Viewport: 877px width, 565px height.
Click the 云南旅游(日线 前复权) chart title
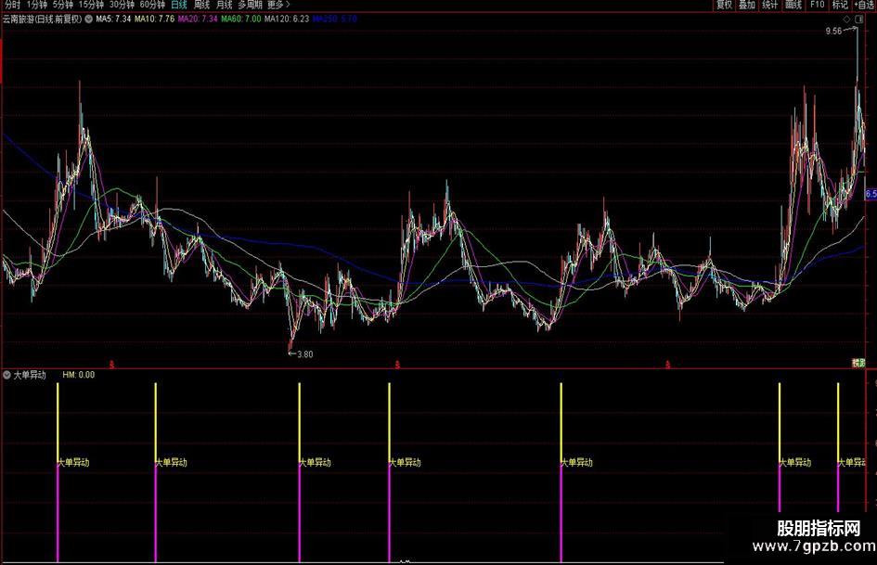click(x=42, y=19)
